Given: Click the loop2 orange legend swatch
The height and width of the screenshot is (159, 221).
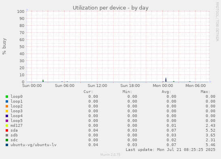Looking at the screenshot, I should point(7,106).
